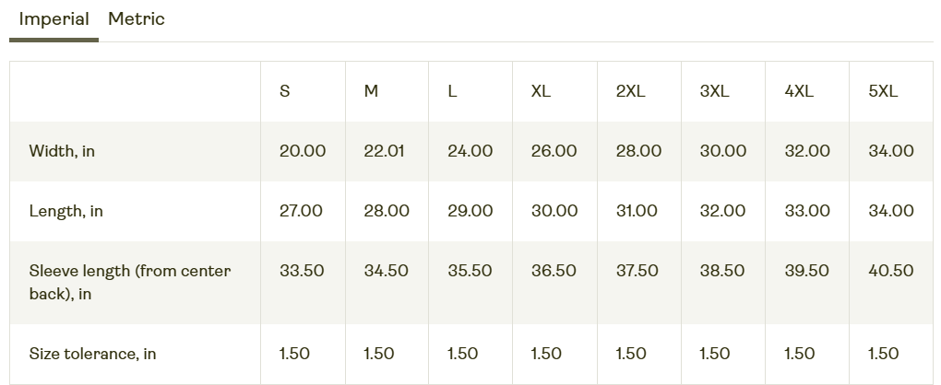Click the Length, in row label

[66, 211]
